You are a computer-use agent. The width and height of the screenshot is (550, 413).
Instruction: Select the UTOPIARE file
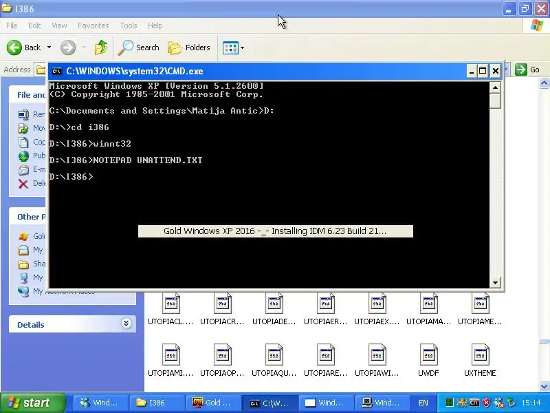pos(325,361)
